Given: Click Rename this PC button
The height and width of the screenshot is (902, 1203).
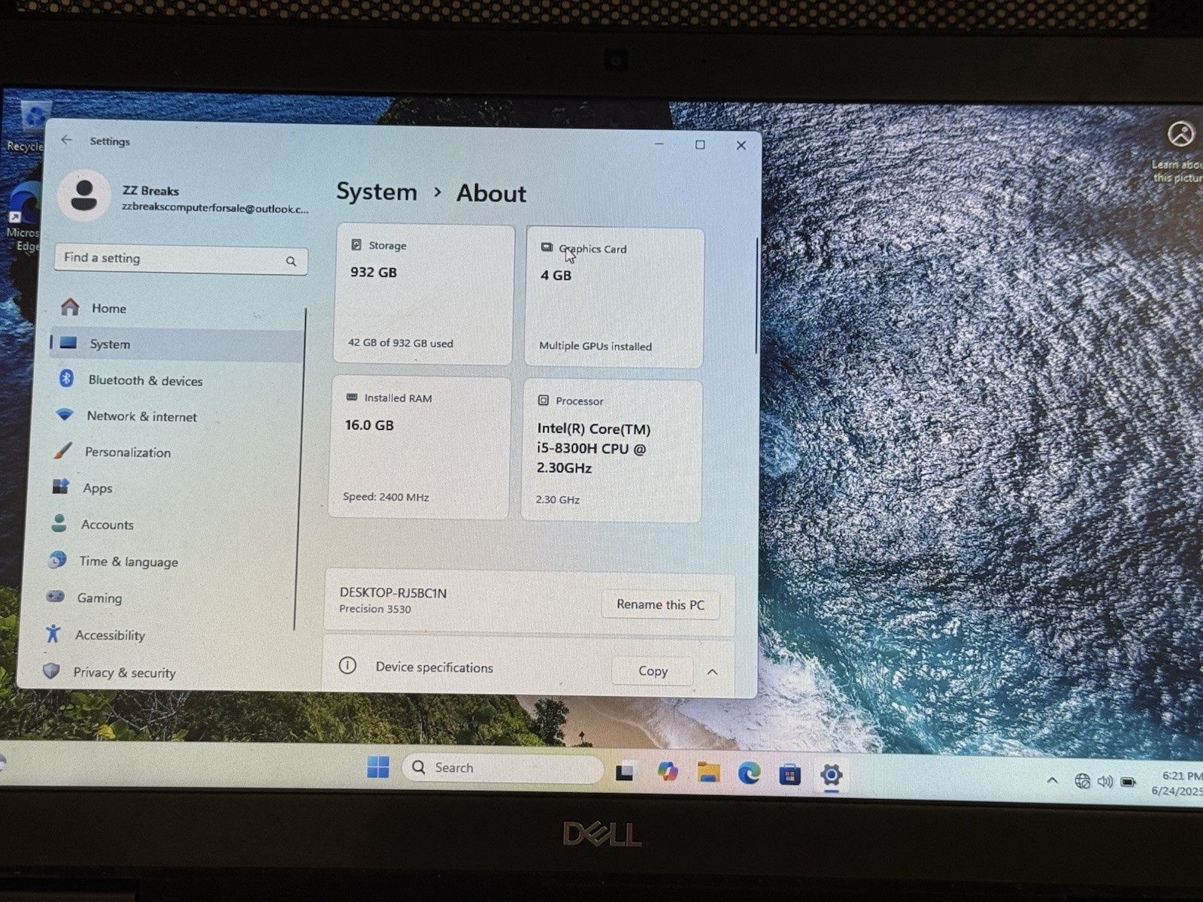Looking at the screenshot, I should 660,604.
